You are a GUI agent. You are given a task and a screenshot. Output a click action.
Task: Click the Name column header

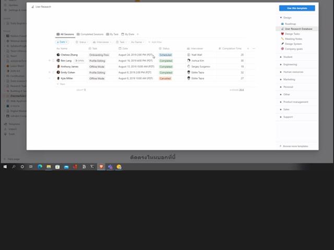[62, 48]
